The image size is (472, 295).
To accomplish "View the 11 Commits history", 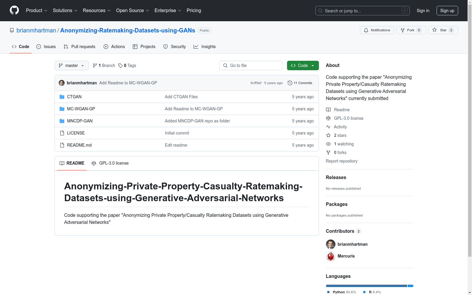I will pyautogui.click(x=300, y=83).
